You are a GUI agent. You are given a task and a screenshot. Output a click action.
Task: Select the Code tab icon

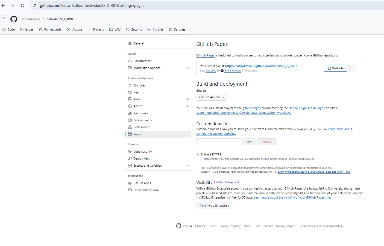[x=4, y=29]
